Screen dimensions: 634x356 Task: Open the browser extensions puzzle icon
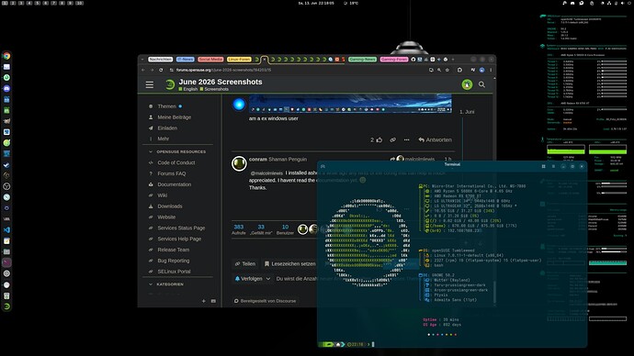459,70
